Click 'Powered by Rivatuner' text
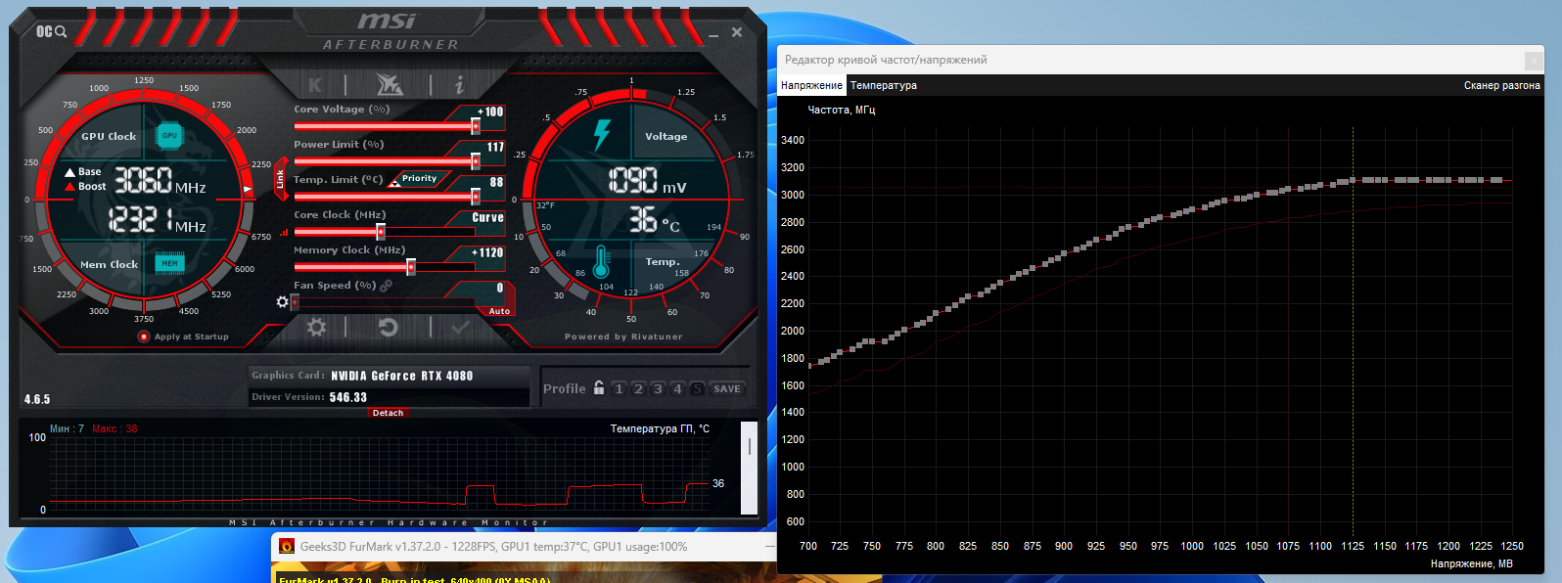Screen dimensions: 1562x583 point(623,336)
